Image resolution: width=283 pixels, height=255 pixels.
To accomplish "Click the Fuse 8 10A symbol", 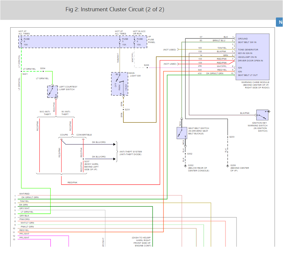I will (x=22, y=42).
